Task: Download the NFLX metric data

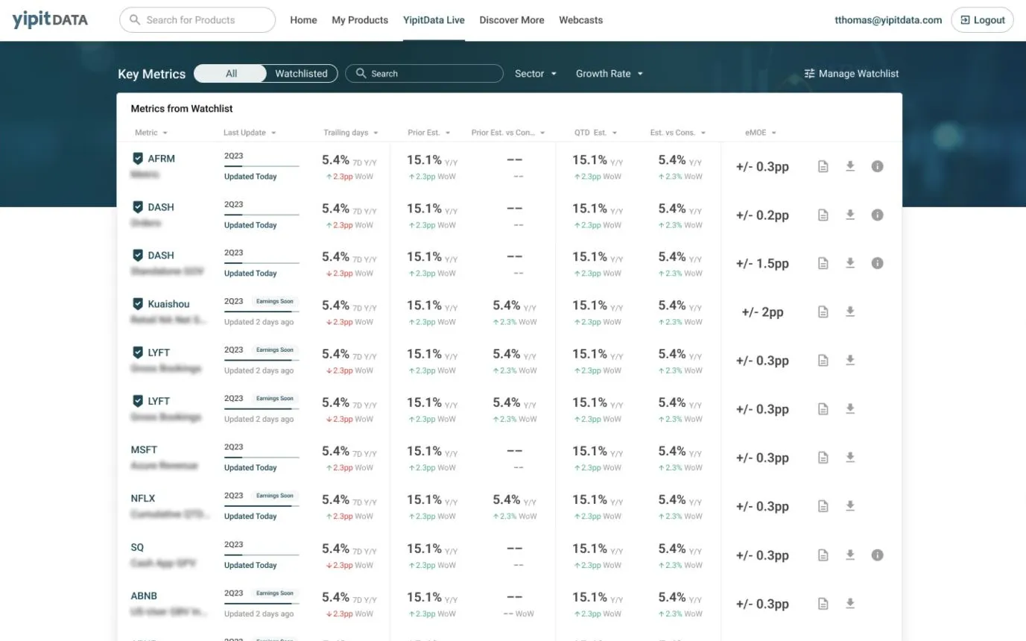Action: coord(850,506)
